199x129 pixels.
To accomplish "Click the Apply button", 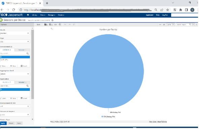I will [x=3, y=123].
